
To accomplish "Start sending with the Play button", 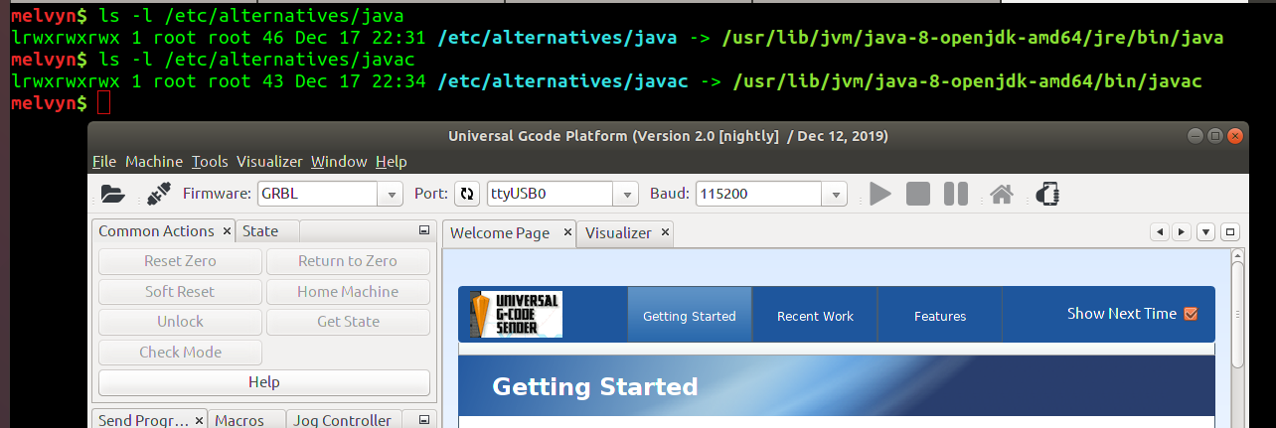I will pos(879,194).
